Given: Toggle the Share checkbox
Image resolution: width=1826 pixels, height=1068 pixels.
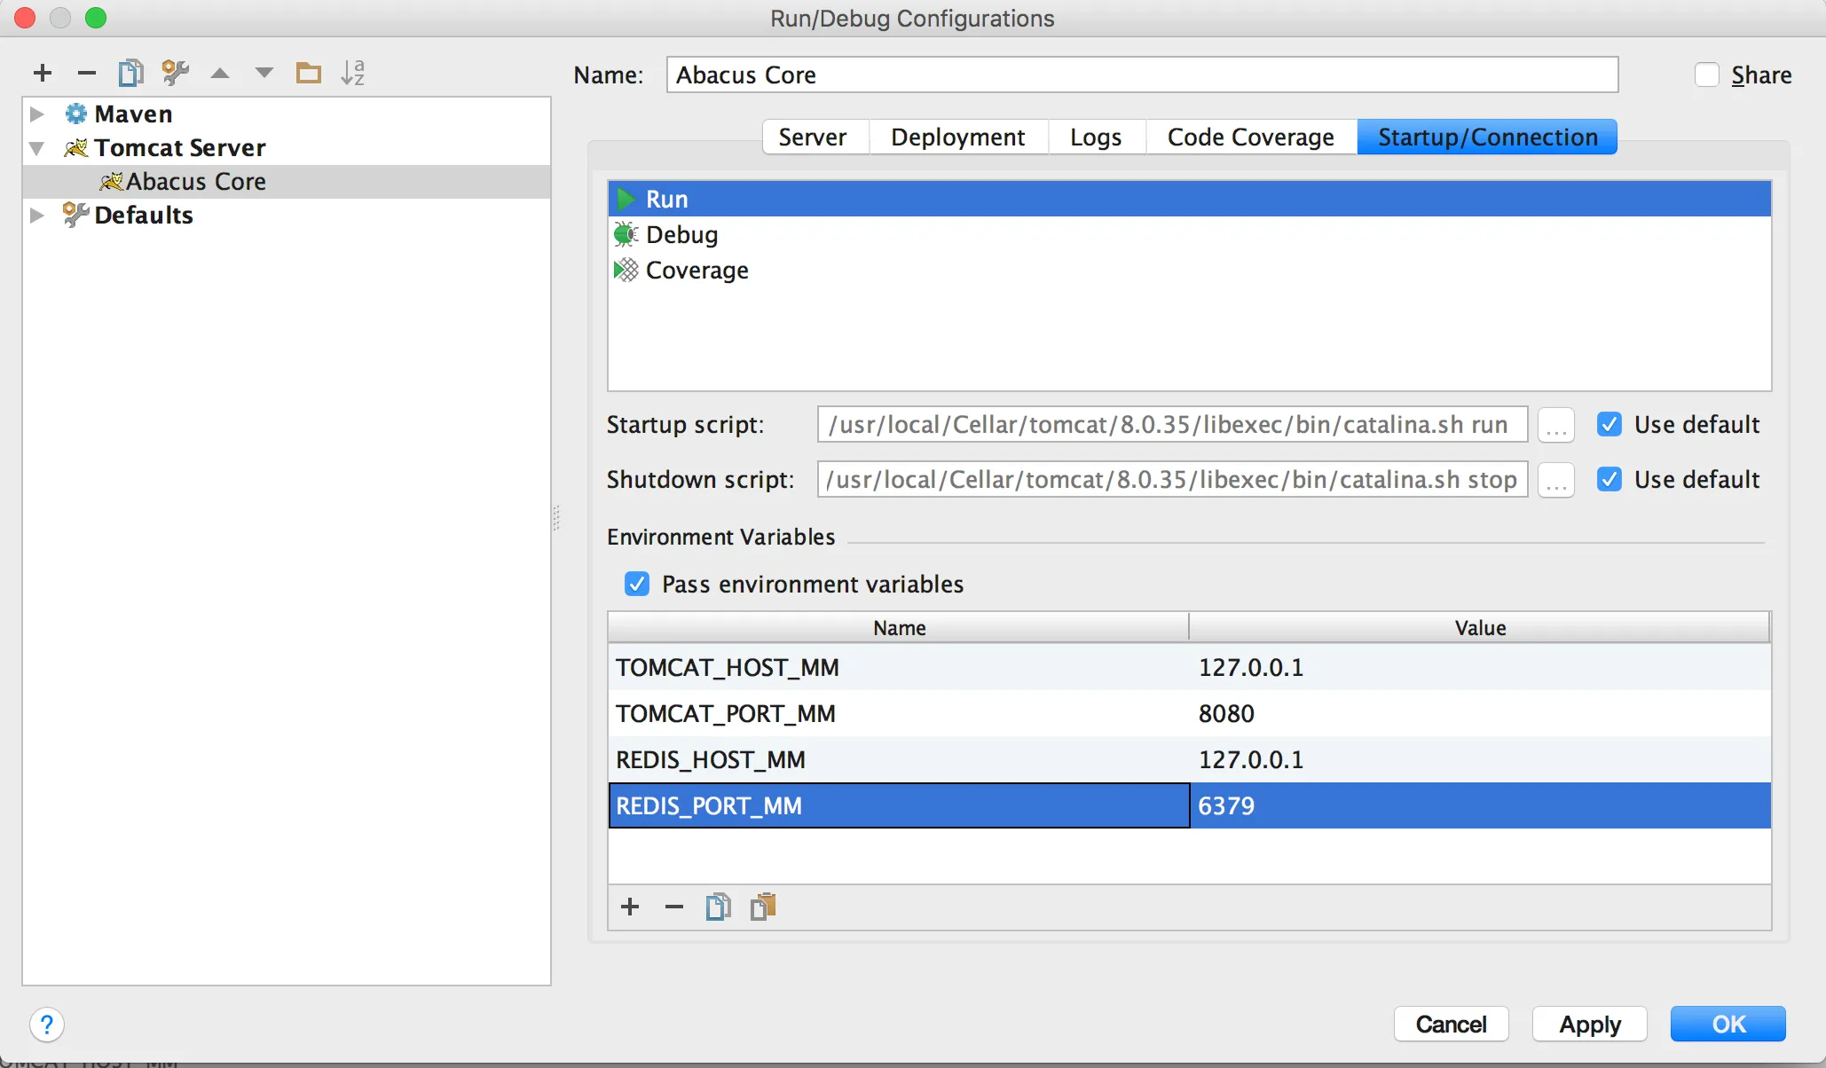Looking at the screenshot, I should 1707,75.
